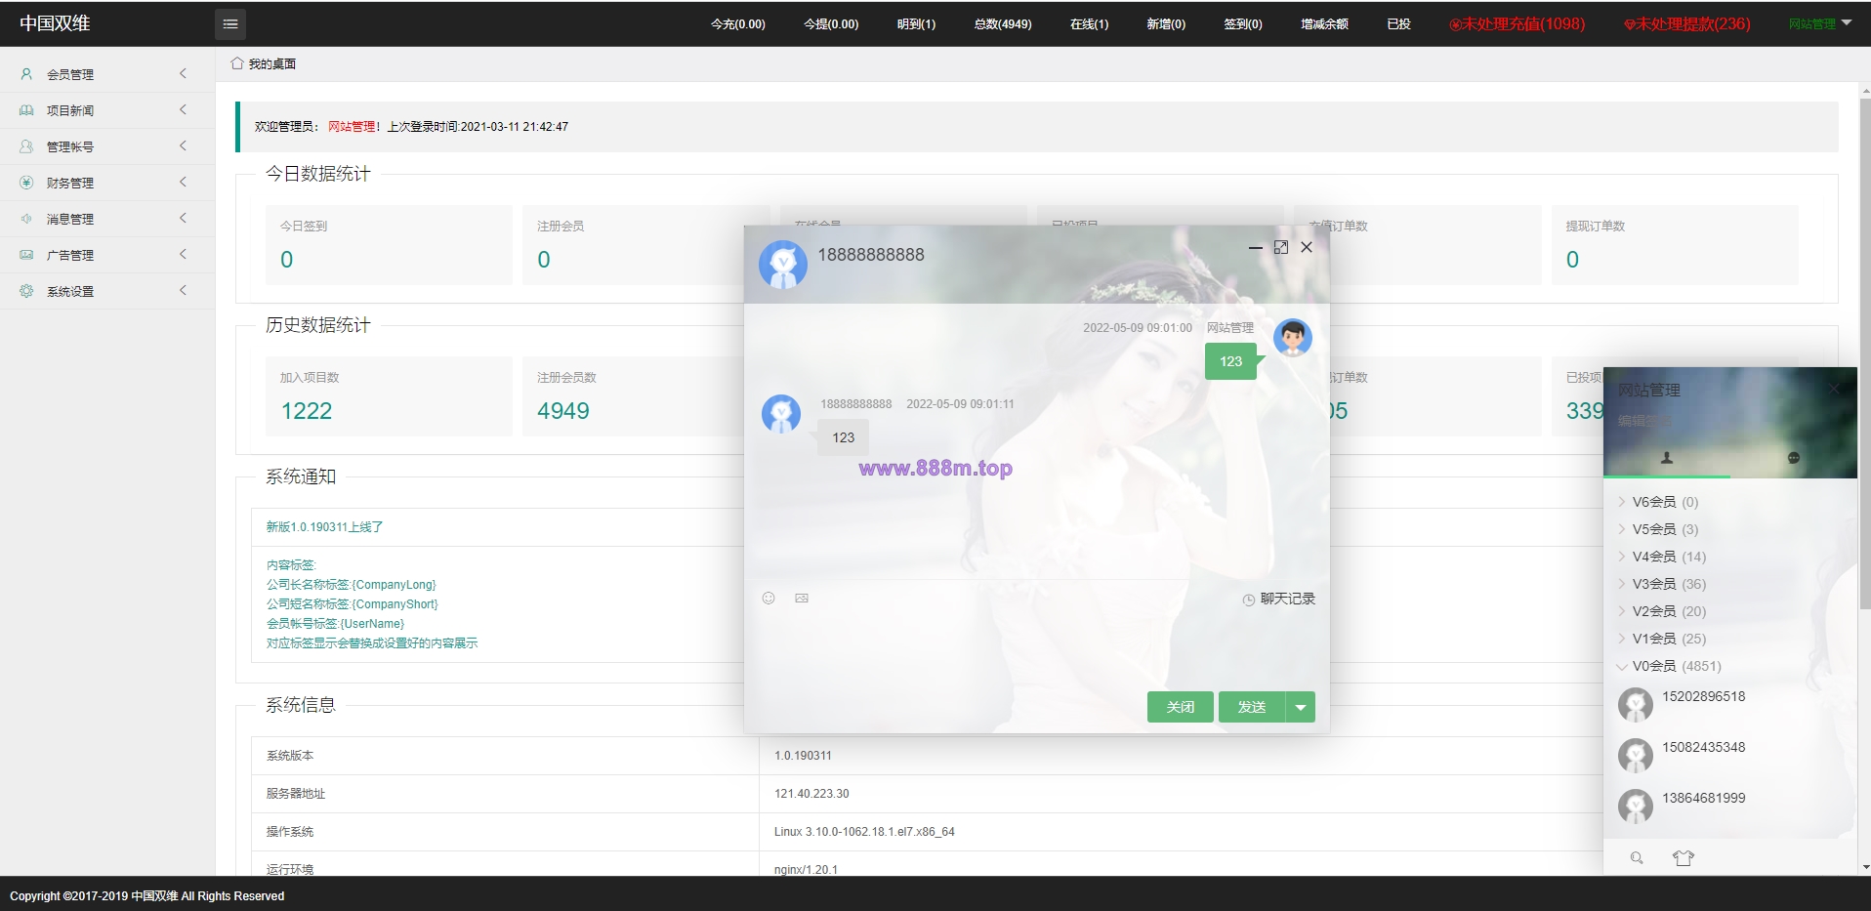
Task: Click the 发送 button to send the message
Action: (x=1252, y=707)
